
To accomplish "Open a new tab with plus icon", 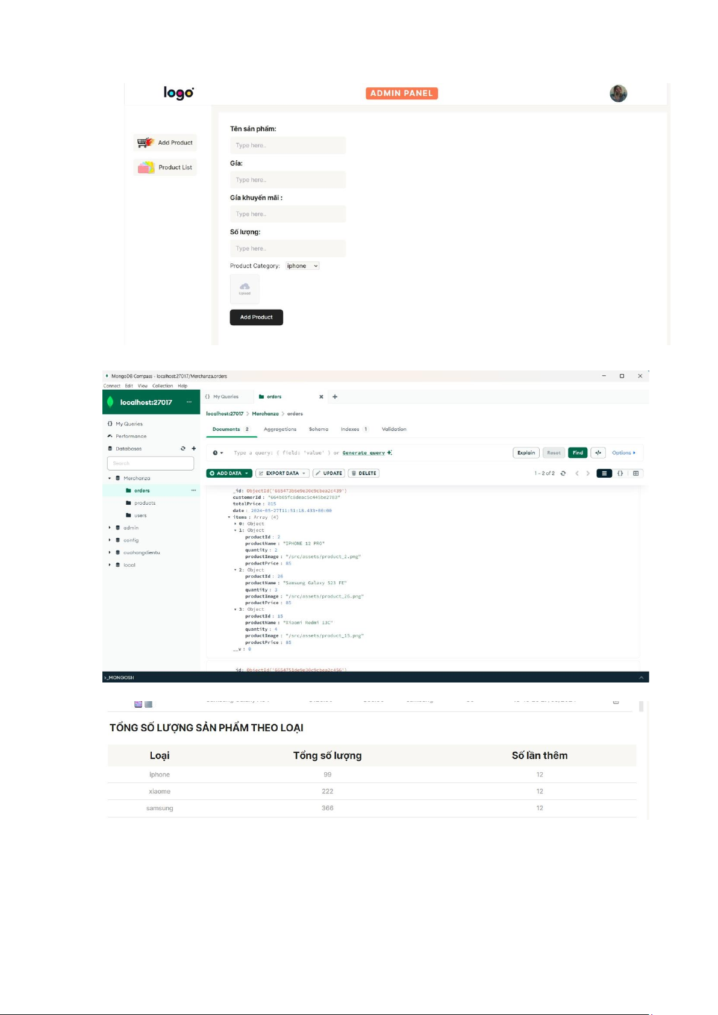I will (x=335, y=397).
